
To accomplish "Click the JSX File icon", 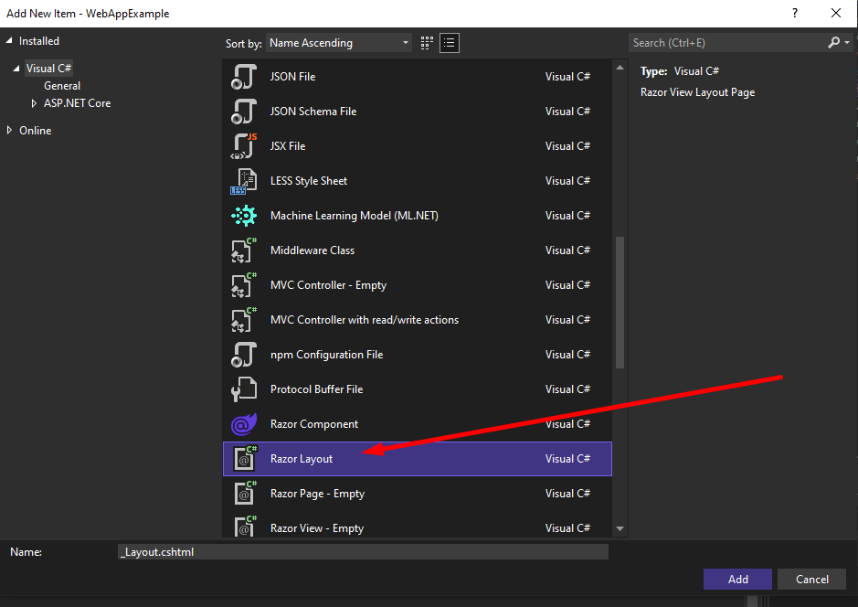I will coord(243,146).
